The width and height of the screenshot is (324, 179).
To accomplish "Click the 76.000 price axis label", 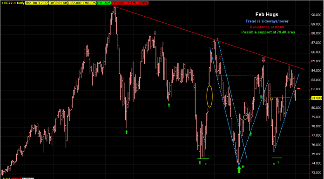I will point(317,145).
